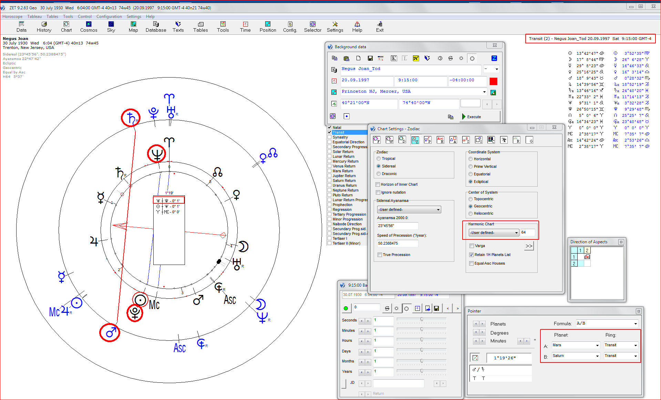
Task: Check the Synastry chart type checkbox
Action: point(330,137)
